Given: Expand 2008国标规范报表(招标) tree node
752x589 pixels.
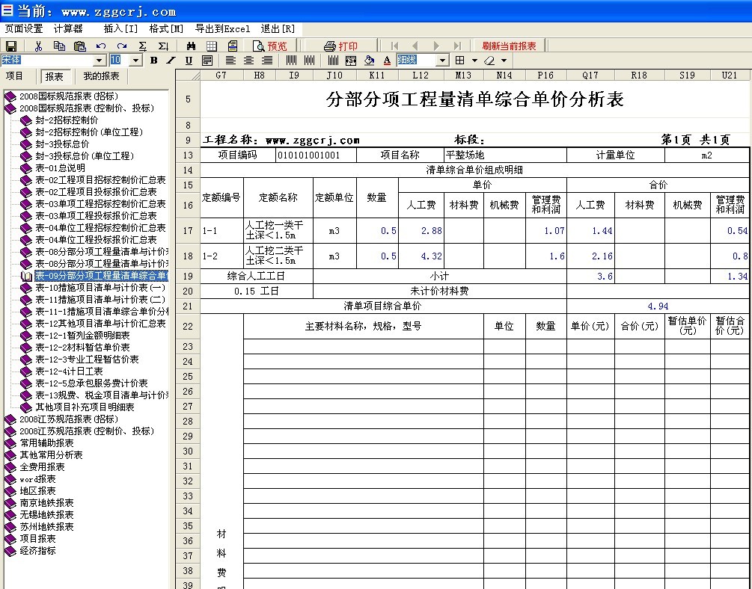Looking at the screenshot, I should [x=68, y=96].
